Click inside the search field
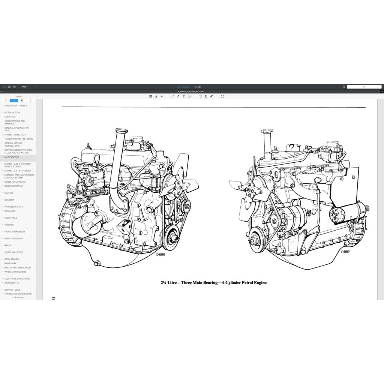384x384 pixels. 364,87
